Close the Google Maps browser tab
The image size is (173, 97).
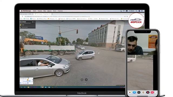coord(49,14)
